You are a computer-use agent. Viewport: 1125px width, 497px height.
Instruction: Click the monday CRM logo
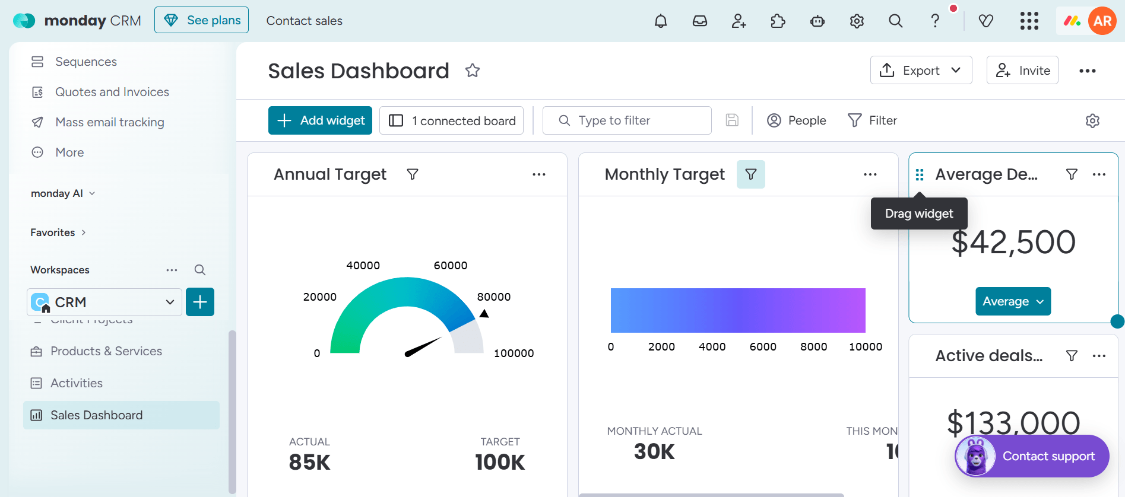coord(77,21)
